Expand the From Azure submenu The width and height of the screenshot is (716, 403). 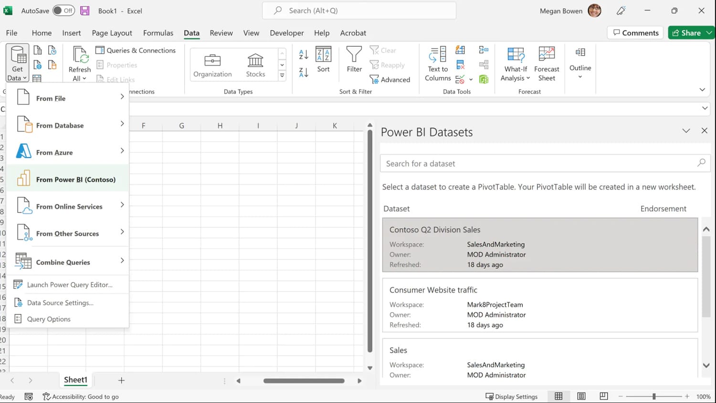pos(68,152)
